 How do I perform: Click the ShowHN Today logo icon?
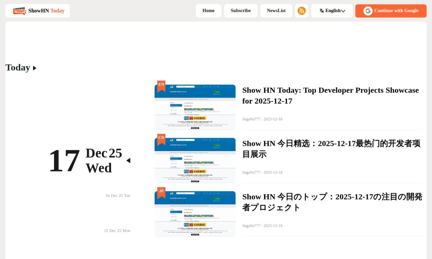pos(19,11)
